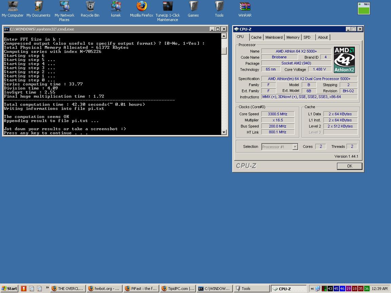Click the green 96% desktop gadget

(x=364, y=8)
